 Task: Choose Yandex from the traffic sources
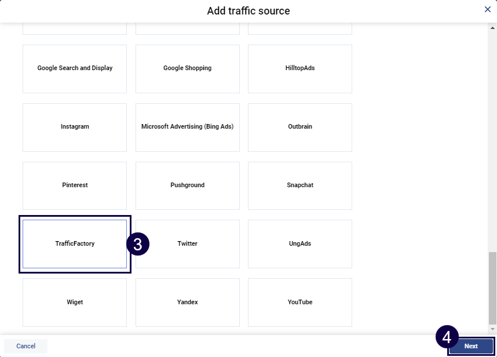pos(187,302)
